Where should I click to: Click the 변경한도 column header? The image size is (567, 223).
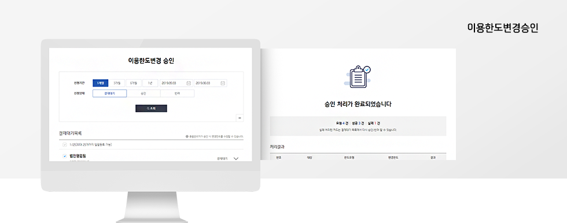(393, 157)
